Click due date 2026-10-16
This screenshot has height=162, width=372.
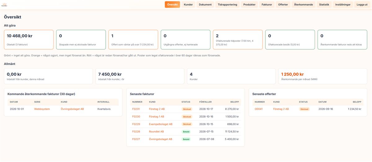coord(206,117)
